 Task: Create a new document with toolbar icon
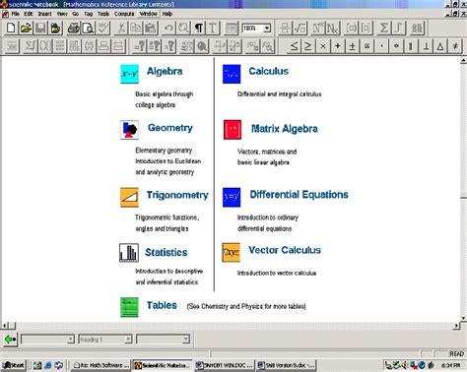click(11, 29)
